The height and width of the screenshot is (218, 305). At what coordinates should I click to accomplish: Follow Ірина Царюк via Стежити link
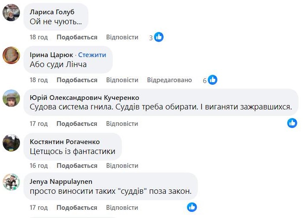pyautogui.click(x=92, y=55)
